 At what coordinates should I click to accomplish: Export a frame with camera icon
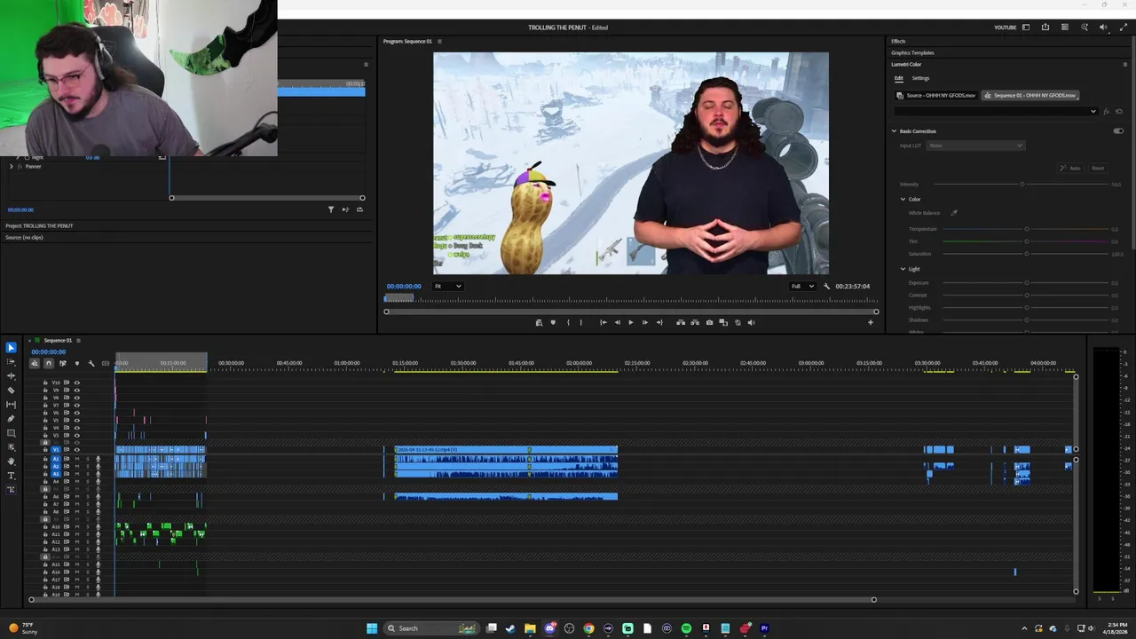709,322
